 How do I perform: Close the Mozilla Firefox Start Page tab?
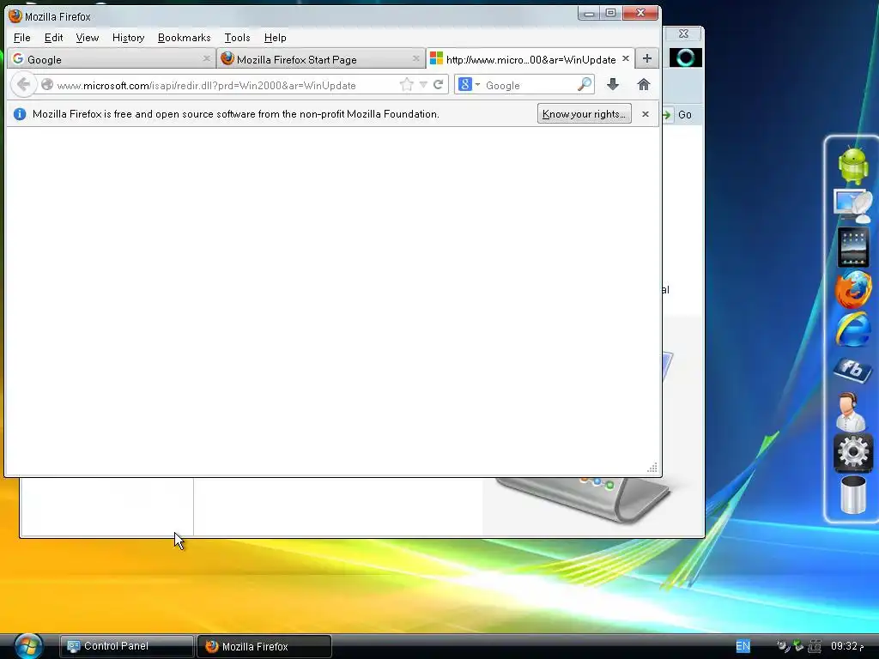pyautogui.click(x=416, y=58)
